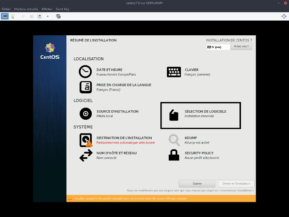Minimize the QEMU/KVM window
This screenshot has height=217, width=289.
coord(279,3)
